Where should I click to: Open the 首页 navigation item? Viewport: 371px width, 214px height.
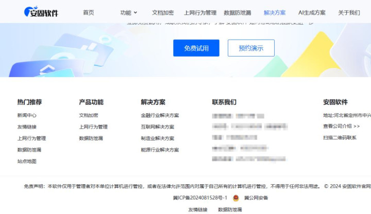(89, 12)
